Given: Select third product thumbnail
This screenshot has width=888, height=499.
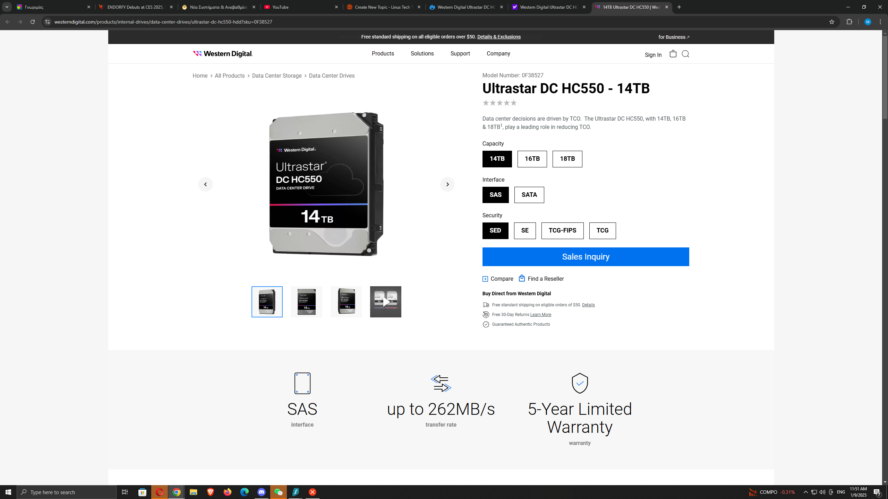Looking at the screenshot, I should [x=346, y=302].
